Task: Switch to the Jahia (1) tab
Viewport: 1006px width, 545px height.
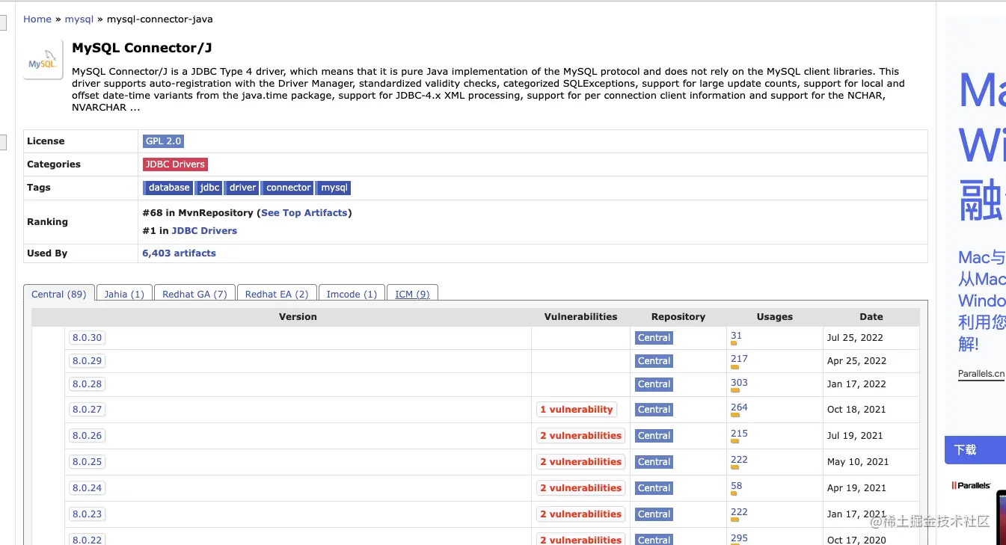Action: pyautogui.click(x=124, y=294)
